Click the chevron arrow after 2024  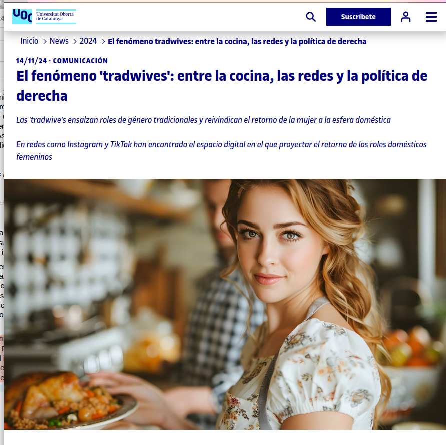(103, 41)
